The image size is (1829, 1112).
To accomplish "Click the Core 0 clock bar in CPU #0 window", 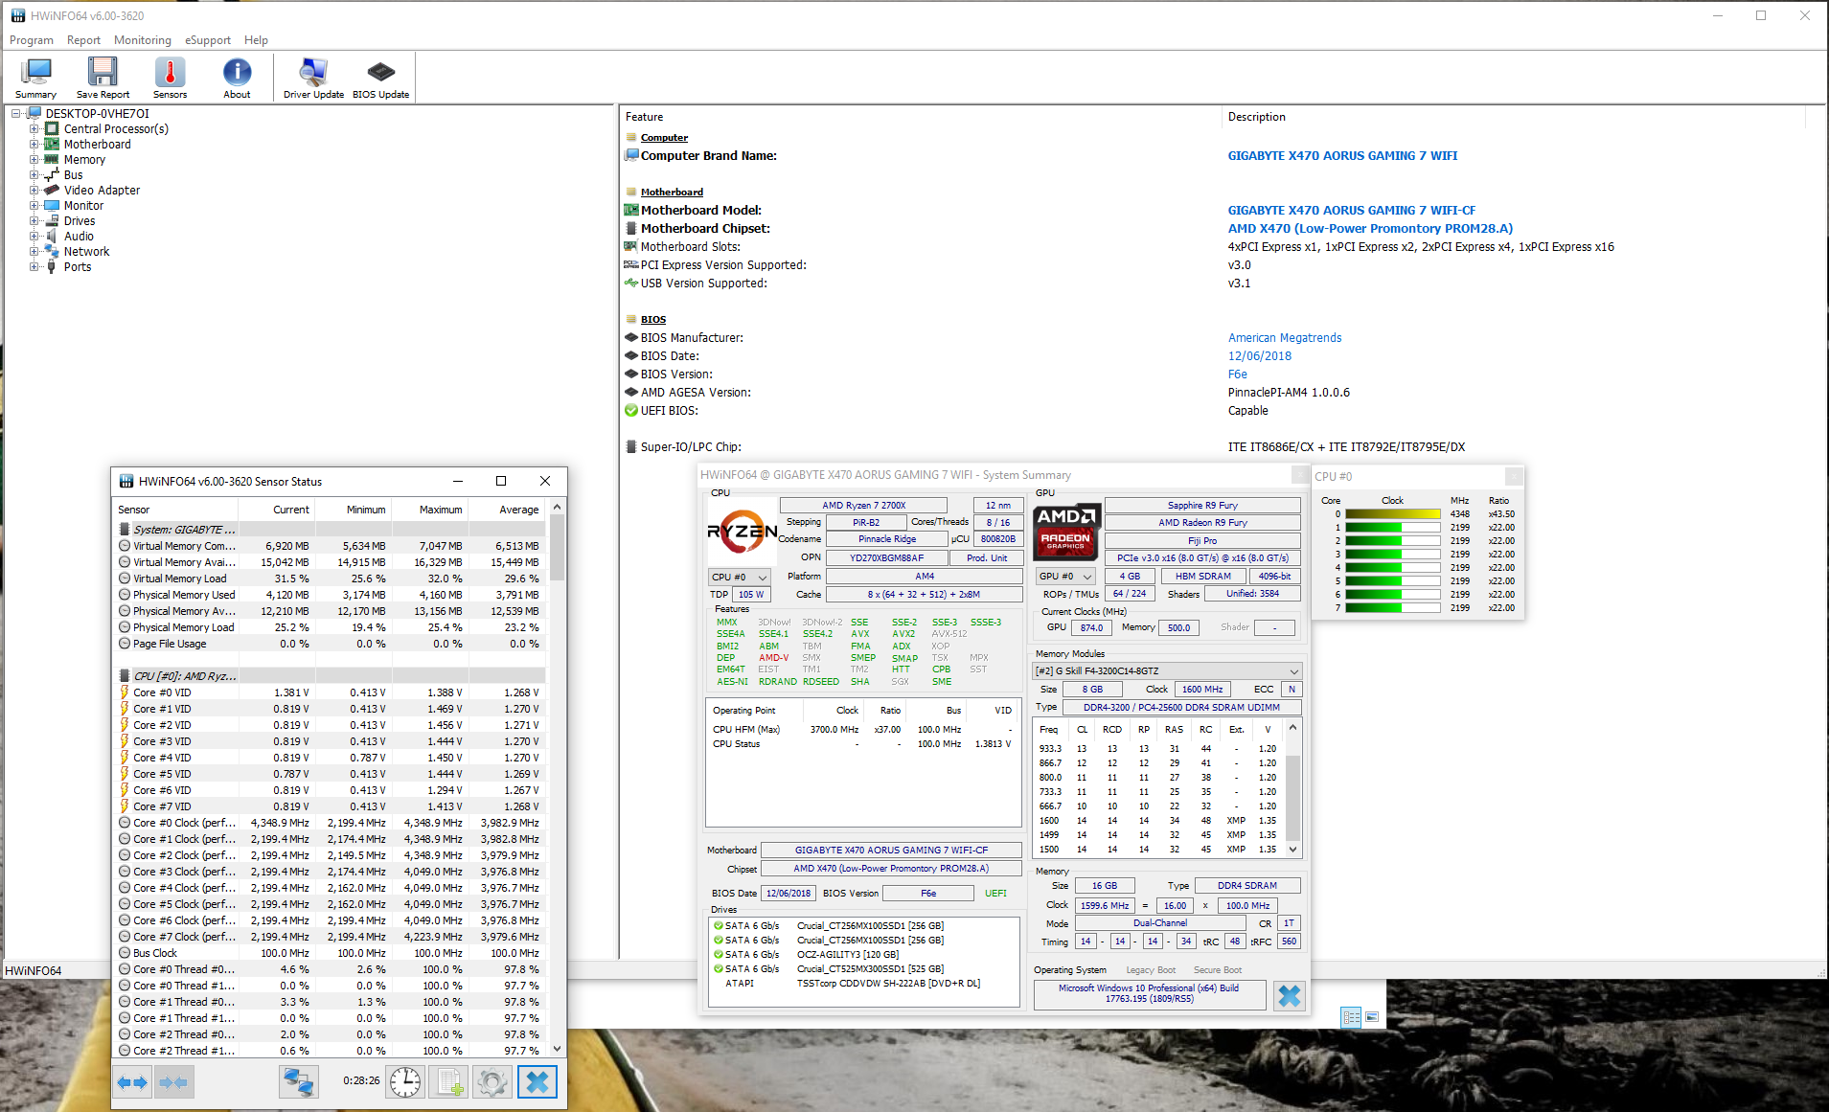I will coord(1393,514).
